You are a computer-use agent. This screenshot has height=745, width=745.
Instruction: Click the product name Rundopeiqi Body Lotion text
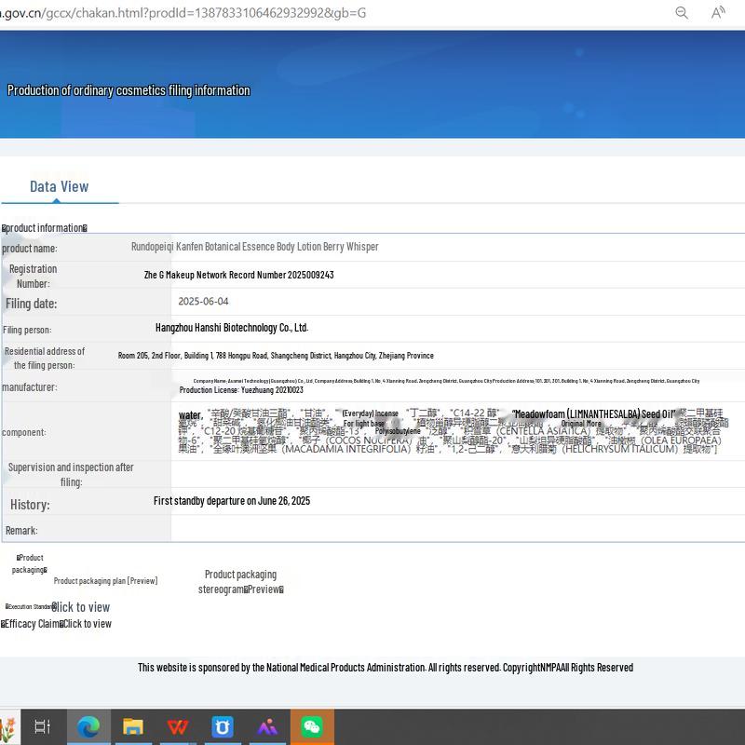click(254, 247)
